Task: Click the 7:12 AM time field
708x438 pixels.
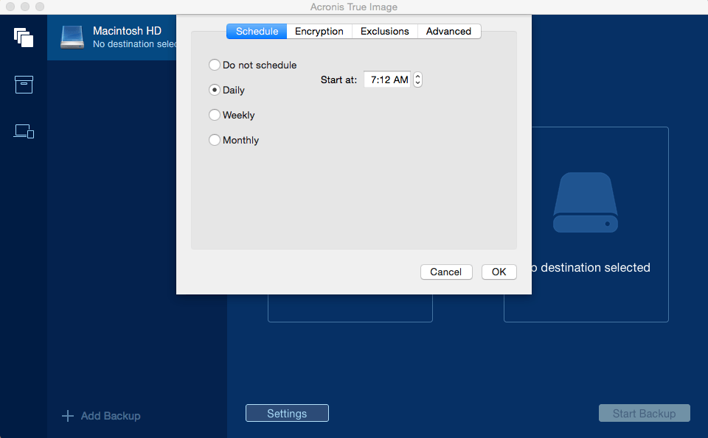Action: [387, 80]
